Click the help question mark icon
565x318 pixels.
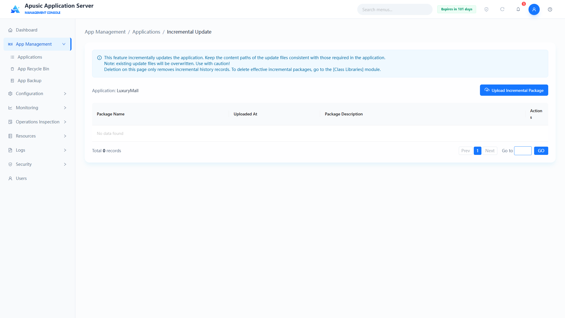550,9
